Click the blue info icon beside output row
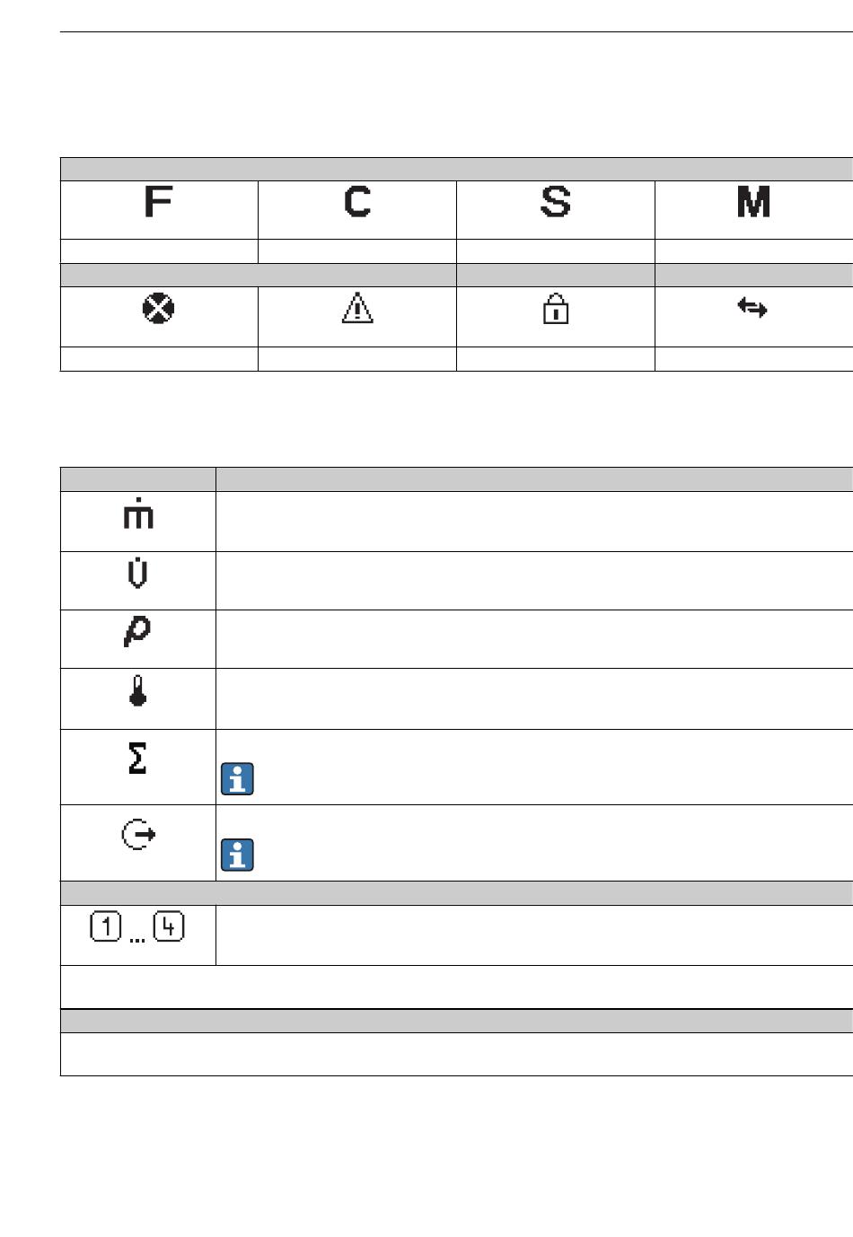Screen dimensions: 853x1237 tap(237, 855)
